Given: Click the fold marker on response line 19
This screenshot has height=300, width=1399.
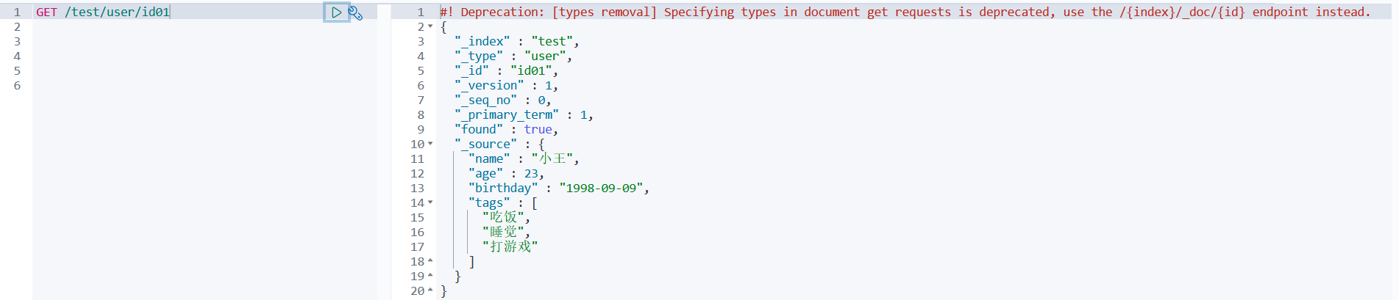Looking at the screenshot, I should pos(430,277).
